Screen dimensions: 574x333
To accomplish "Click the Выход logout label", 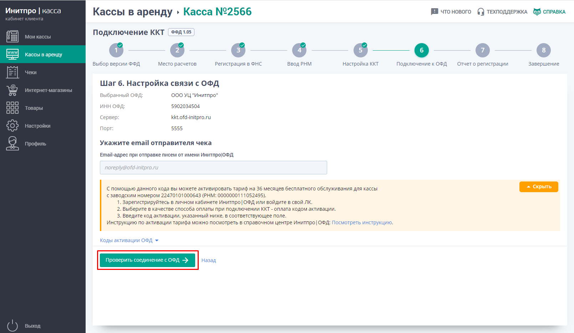I will (x=33, y=326).
